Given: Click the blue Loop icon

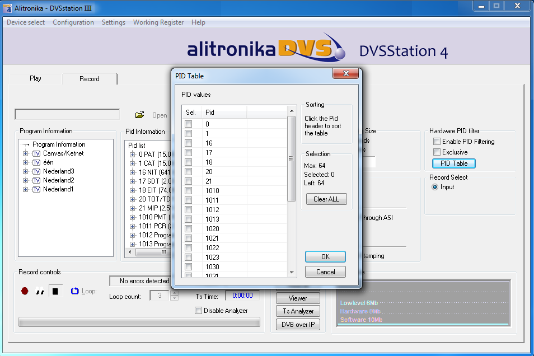Looking at the screenshot, I should [74, 291].
